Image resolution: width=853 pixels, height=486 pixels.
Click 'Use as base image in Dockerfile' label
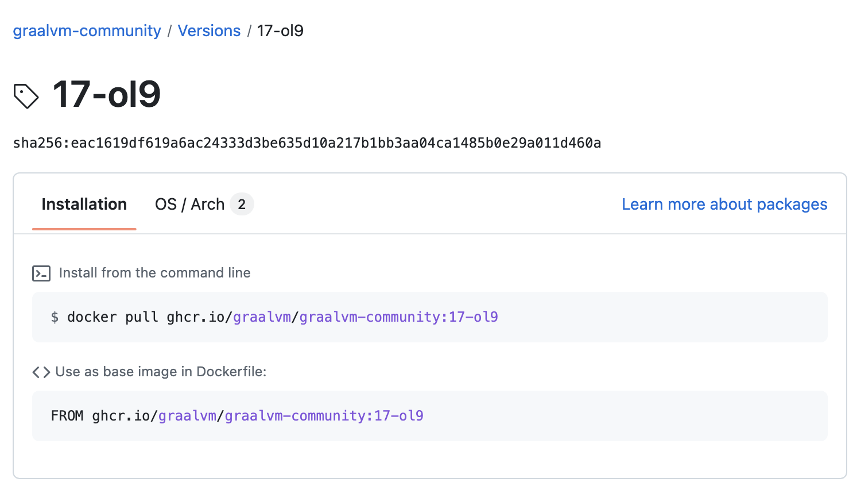click(161, 372)
